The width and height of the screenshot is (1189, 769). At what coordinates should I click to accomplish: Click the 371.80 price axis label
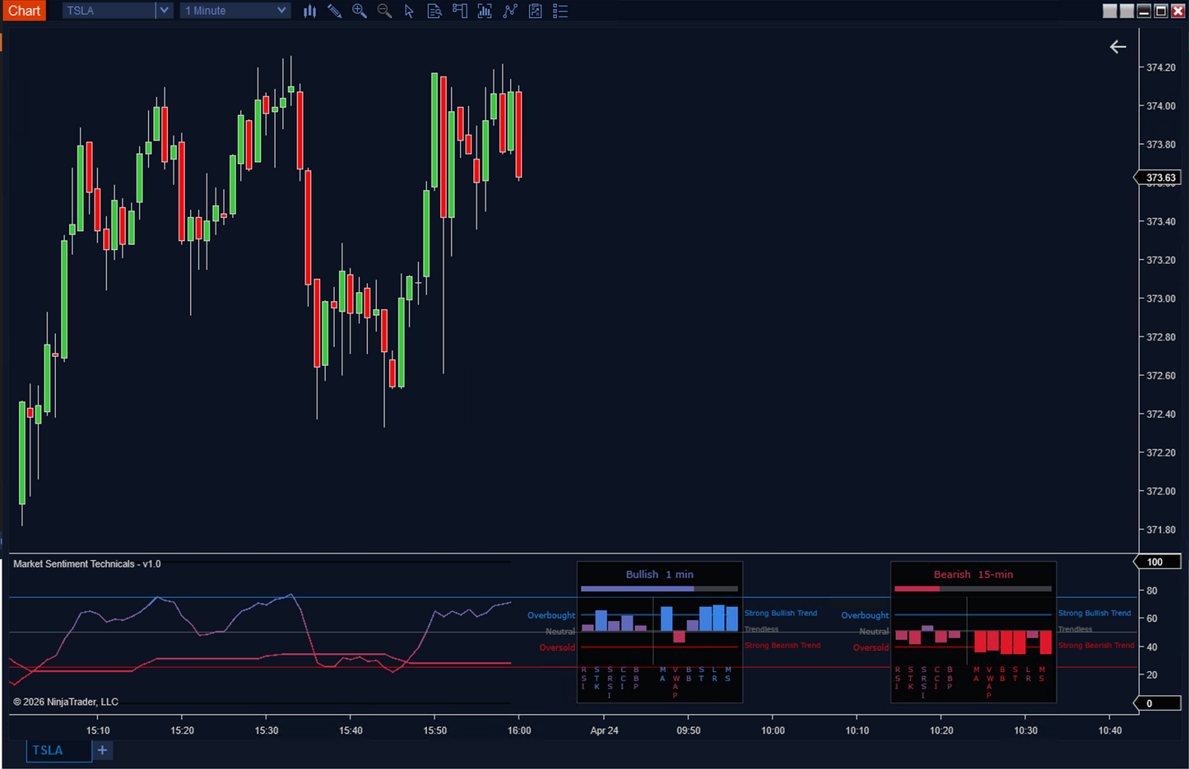coord(1161,530)
